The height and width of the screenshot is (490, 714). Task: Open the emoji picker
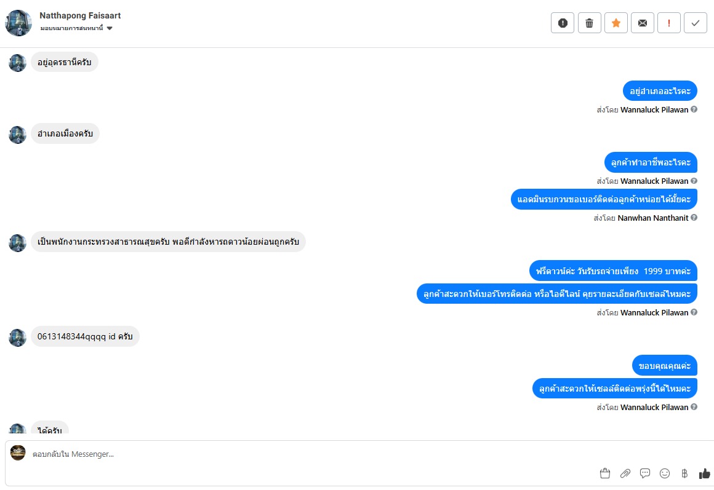pyautogui.click(x=665, y=473)
